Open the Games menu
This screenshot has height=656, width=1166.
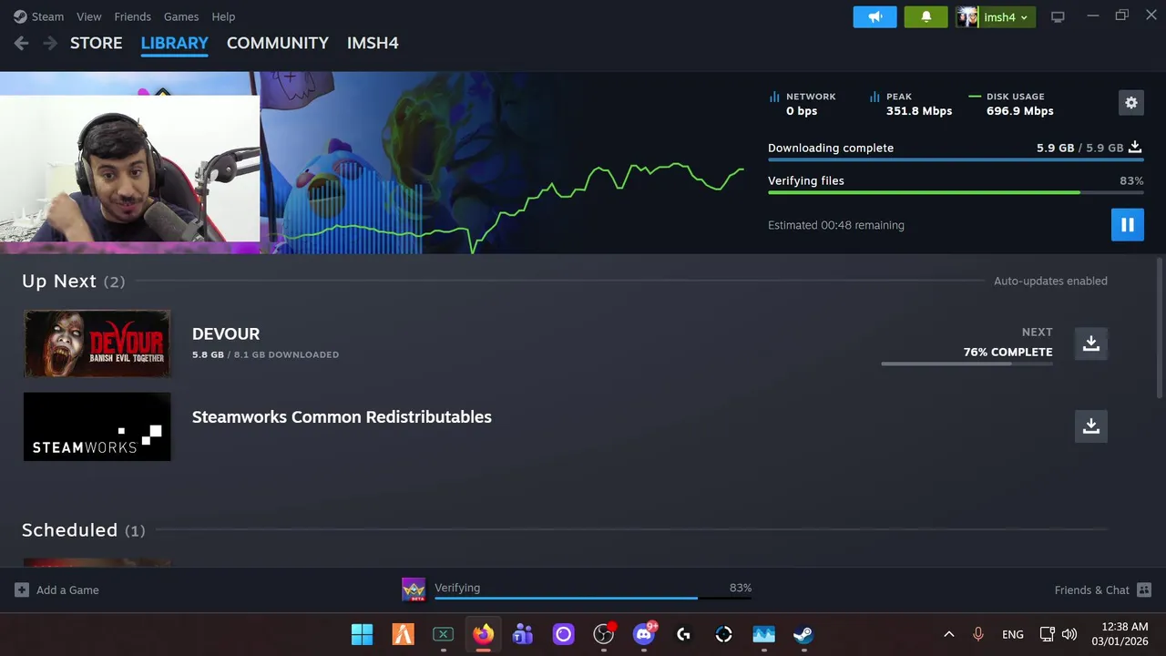click(181, 16)
